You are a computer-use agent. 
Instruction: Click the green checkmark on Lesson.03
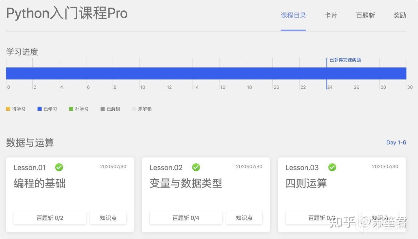click(332, 167)
